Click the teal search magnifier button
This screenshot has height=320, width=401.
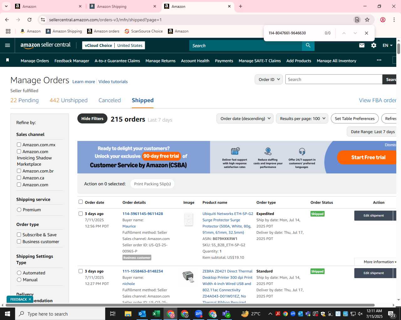click(x=308, y=46)
